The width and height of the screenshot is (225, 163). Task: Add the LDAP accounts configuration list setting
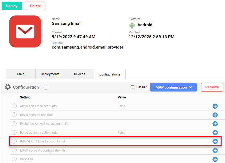pyautogui.click(x=215, y=150)
